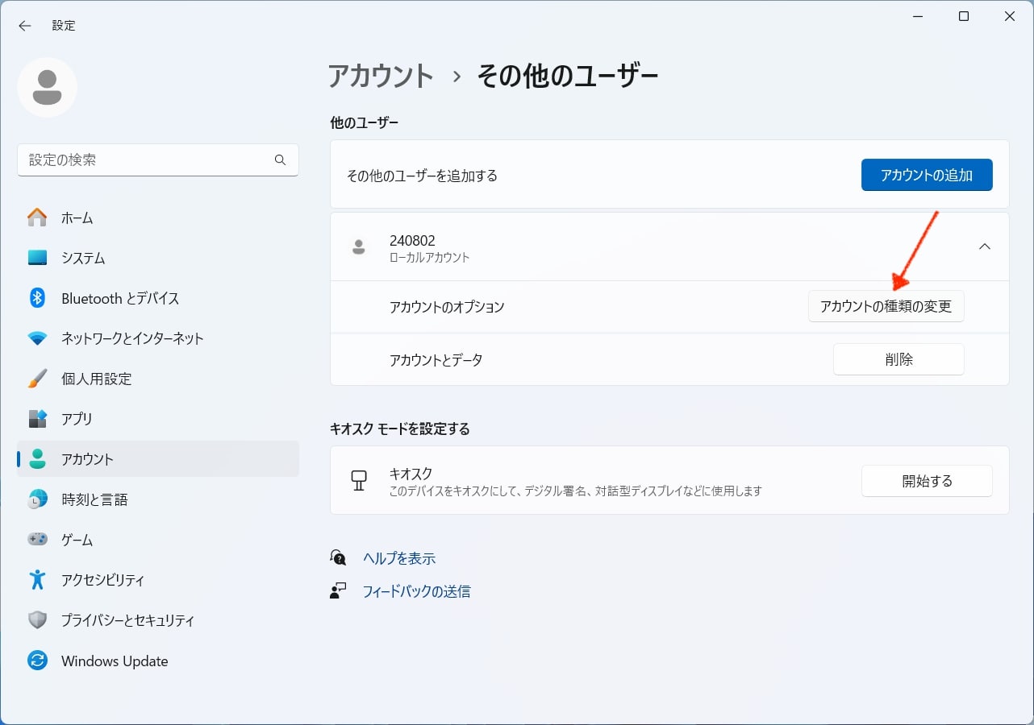The width and height of the screenshot is (1034, 725).
Task: Click the Accessibility figure icon
Action: [37, 580]
